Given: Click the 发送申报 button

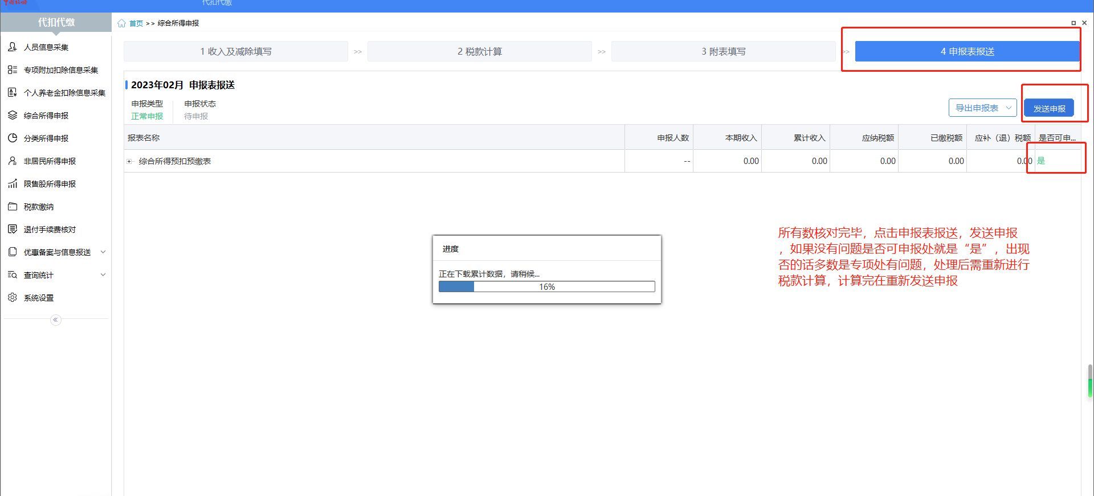Looking at the screenshot, I should tap(1049, 108).
